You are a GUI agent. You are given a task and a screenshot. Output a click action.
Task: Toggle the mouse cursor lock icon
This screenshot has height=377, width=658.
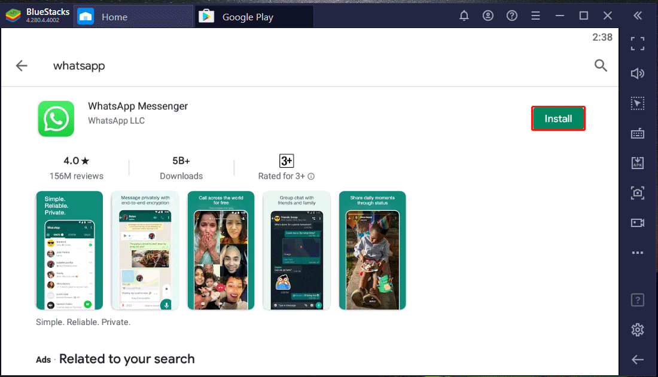click(x=638, y=103)
